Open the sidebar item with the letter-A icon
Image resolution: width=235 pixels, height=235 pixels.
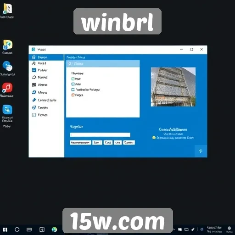coord(39,63)
